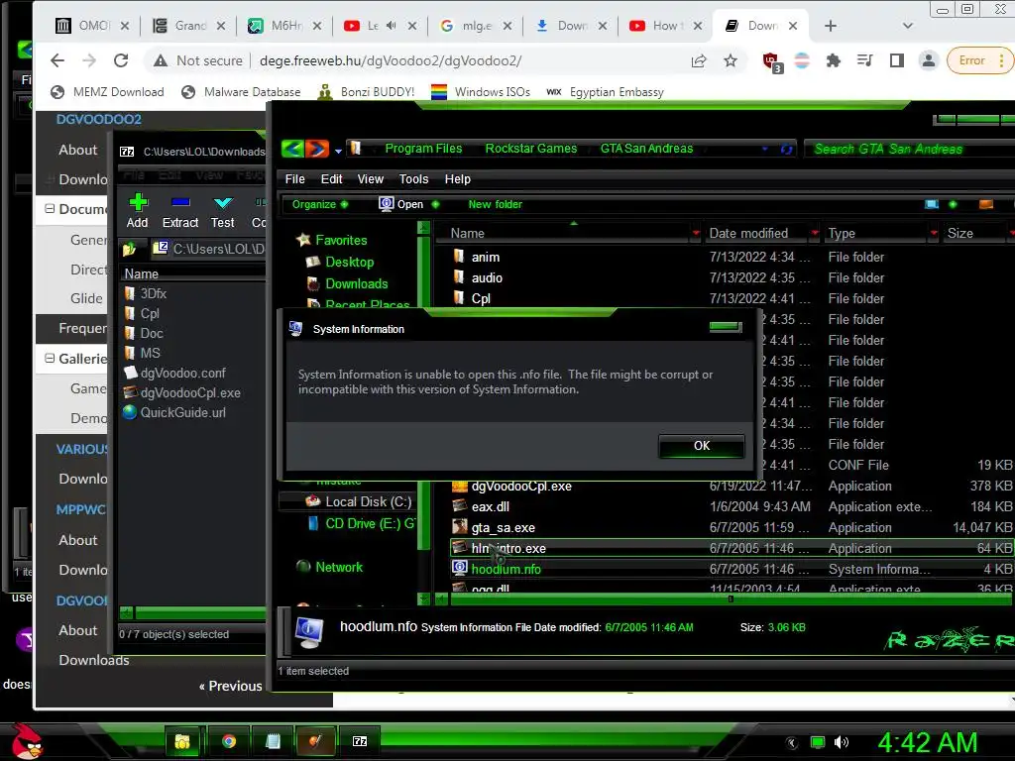Screen dimensions: 1015x761
Task: Create a New folder
Action: [496, 204]
